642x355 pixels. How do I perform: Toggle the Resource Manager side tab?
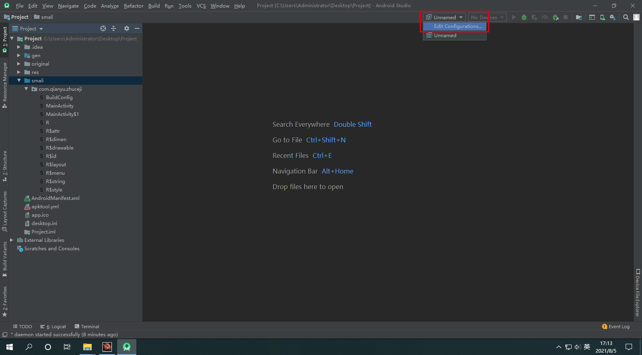pyautogui.click(x=5, y=85)
